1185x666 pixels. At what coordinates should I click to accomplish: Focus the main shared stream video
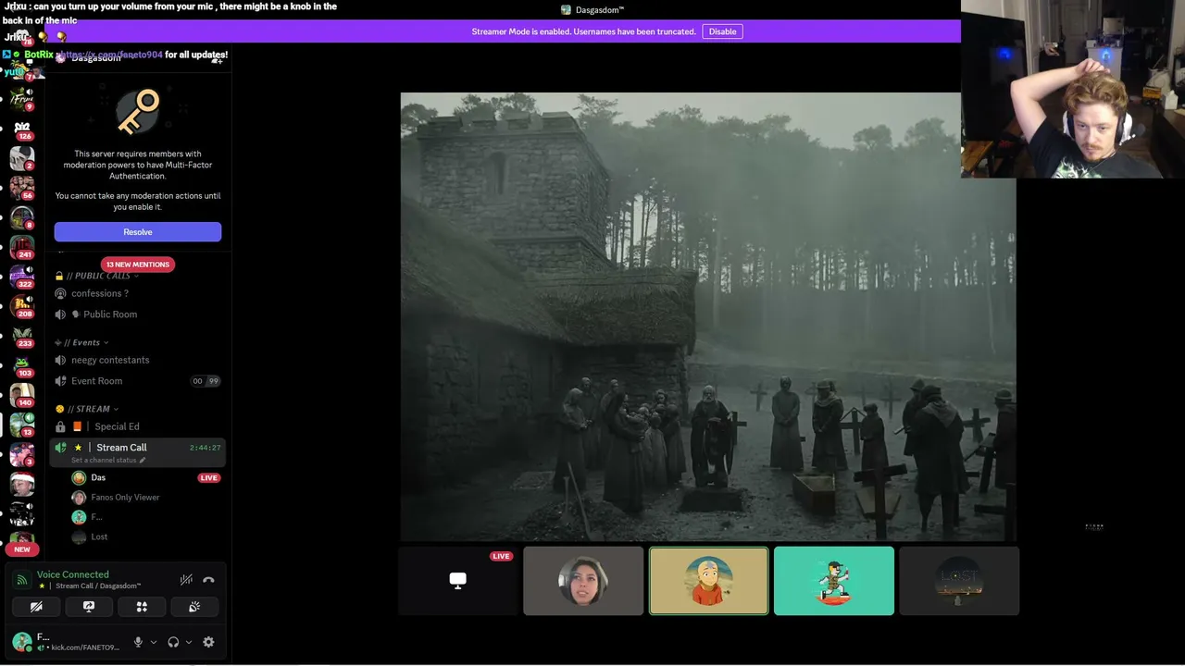[708, 316]
